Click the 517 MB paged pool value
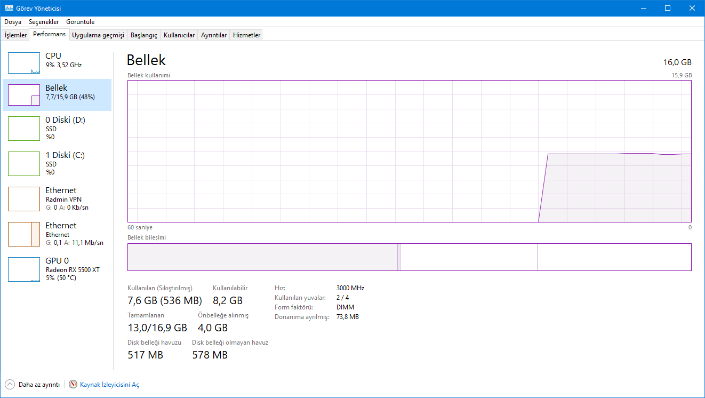Image resolution: width=705 pixels, height=398 pixels. [146, 355]
